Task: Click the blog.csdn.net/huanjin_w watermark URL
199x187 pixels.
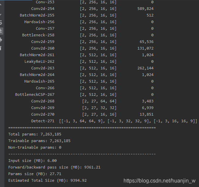Action: point(159,181)
